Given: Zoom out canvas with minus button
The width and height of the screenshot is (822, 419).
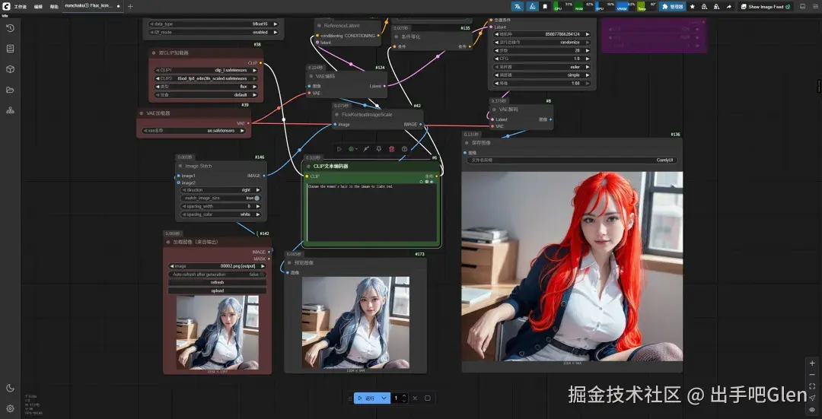Looking at the screenshot, I should [812, 374].
